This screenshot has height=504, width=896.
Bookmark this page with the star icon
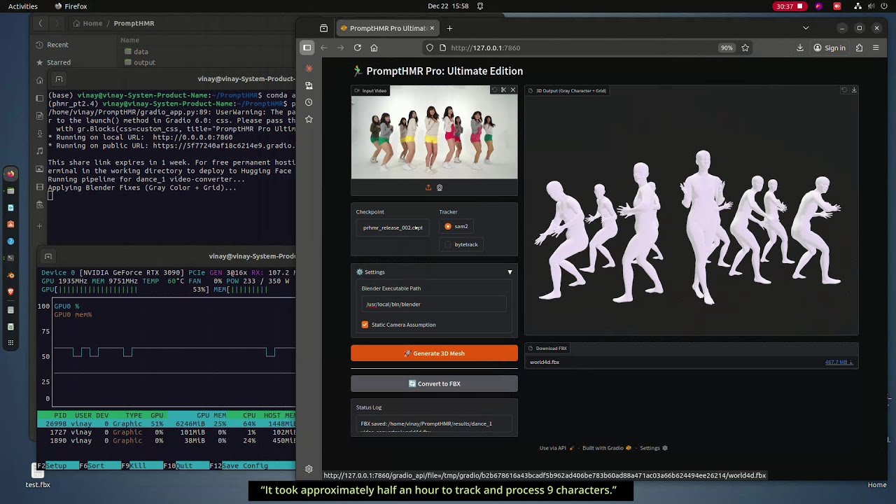point(745,48)
